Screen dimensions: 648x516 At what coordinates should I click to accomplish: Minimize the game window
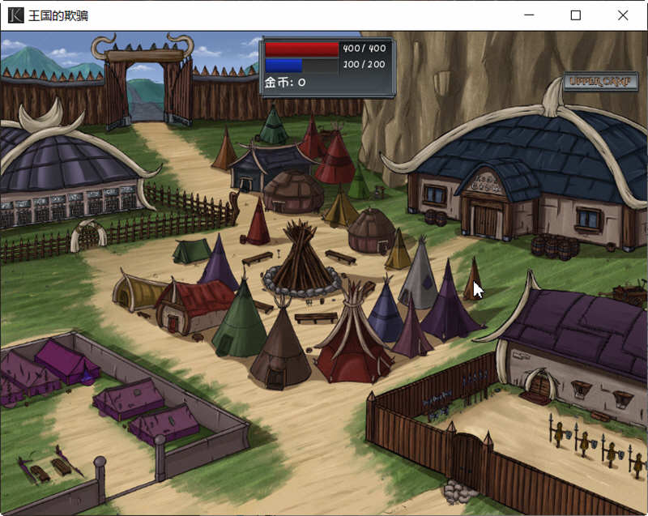click(x=528, y=15)
